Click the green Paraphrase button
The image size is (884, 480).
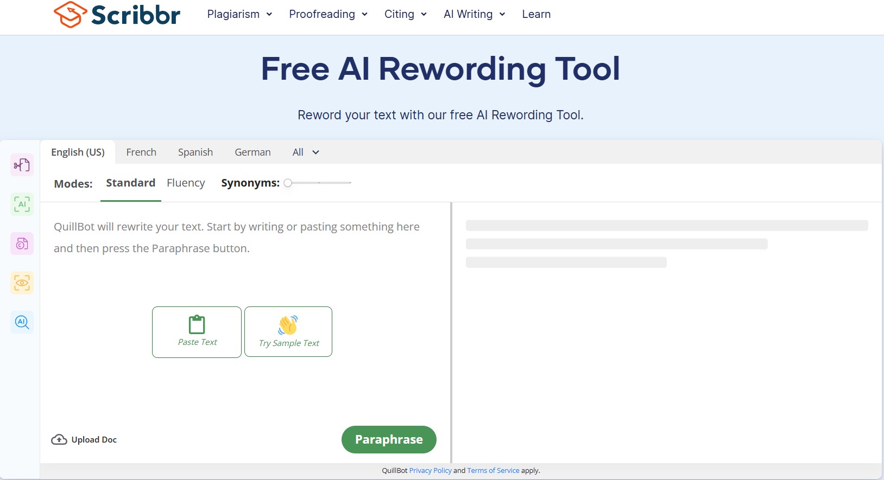click(x=389, y=439)
